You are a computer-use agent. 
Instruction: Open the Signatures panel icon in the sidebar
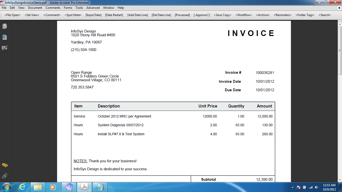[5, 48]
